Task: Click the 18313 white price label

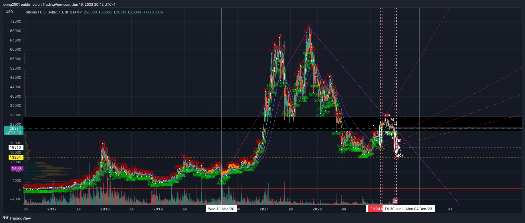Action: 15,147
